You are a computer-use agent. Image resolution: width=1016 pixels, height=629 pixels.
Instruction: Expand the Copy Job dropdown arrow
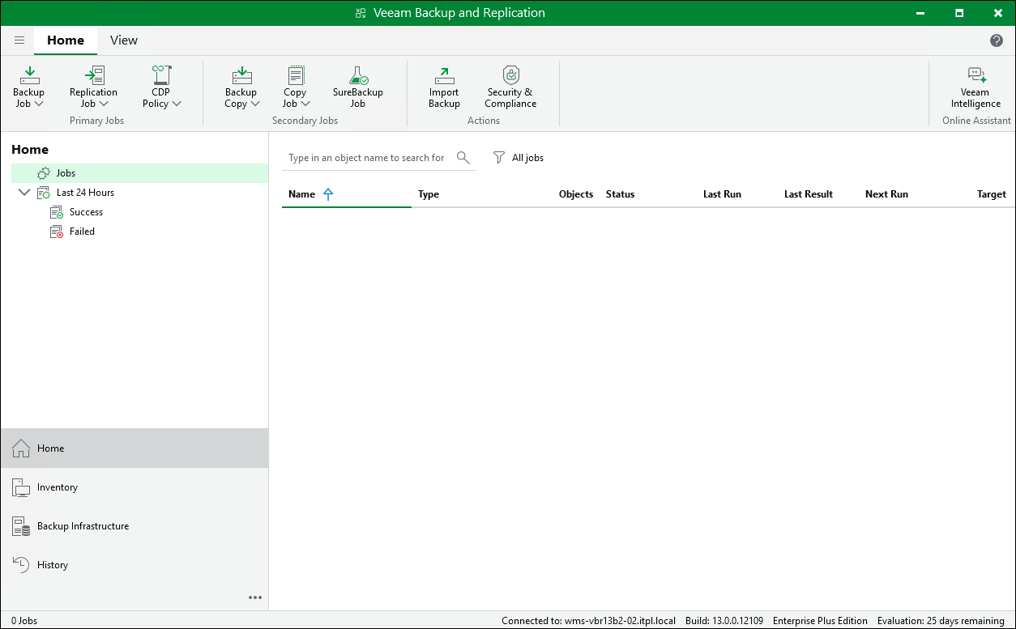tap(305, 104)
